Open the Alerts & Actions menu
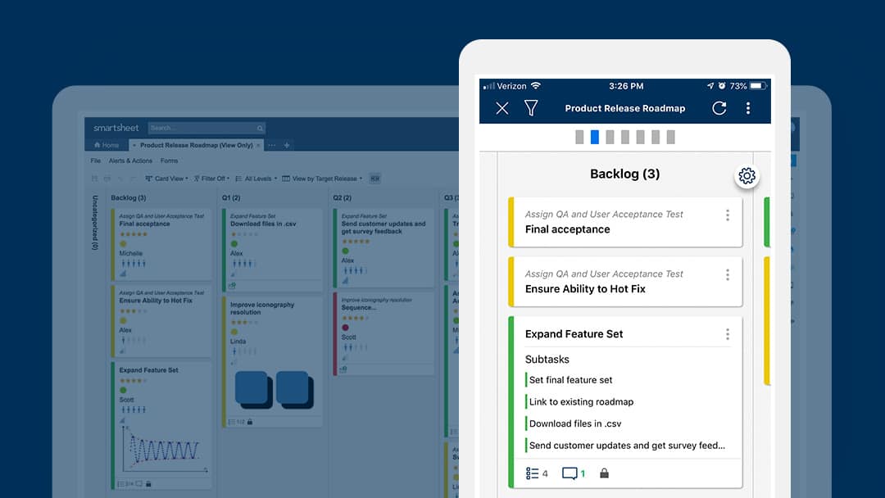 pyautogui.click(x=130, y=161)
